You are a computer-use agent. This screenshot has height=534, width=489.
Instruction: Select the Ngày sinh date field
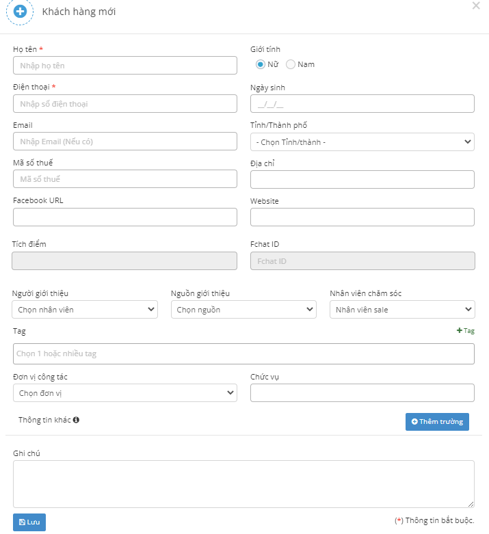[362, 104]
